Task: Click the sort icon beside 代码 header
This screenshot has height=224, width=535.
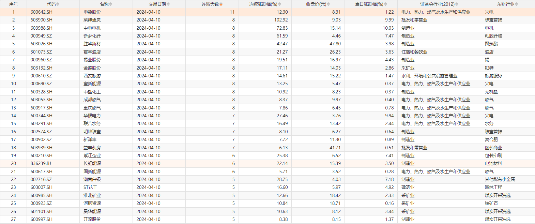Action: click(x=58, y=4)
